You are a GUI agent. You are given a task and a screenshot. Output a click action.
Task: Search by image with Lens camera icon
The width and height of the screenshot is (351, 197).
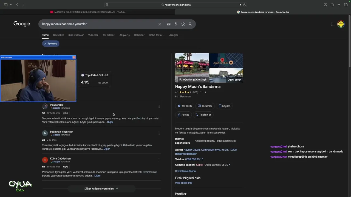[183, 24]
